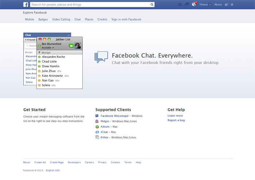Open the Available status dropdown
Screen dimensions: 255x180
tap(48, 48)
